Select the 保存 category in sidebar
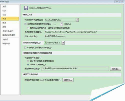 point(10,19)
